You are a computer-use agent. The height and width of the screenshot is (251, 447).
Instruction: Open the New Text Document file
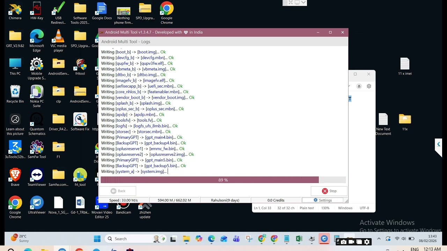click(383, 124)
